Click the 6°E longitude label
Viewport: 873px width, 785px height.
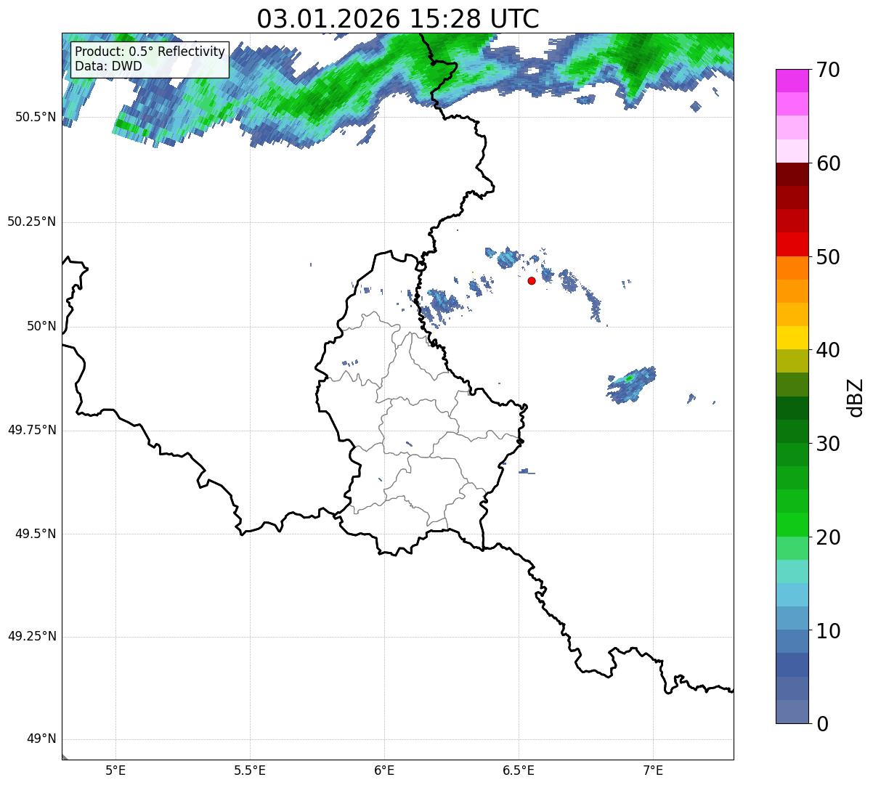384,770
